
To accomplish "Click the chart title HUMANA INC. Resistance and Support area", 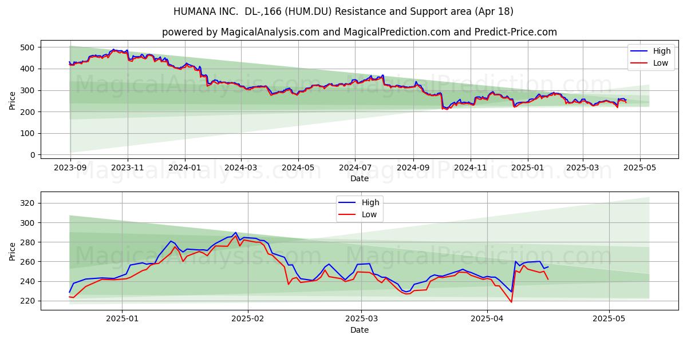I will [343, 11].
